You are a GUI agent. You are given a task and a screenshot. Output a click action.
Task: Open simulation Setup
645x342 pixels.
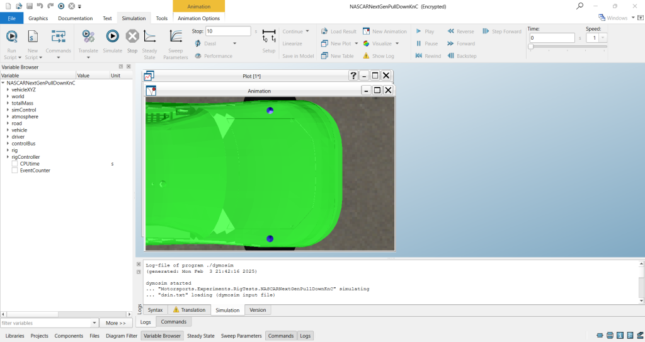268,41
